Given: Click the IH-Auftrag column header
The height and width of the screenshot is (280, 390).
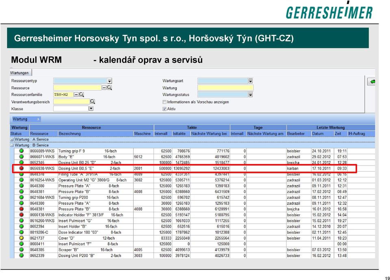Looking at the screenshot, I should coord(361,134).
